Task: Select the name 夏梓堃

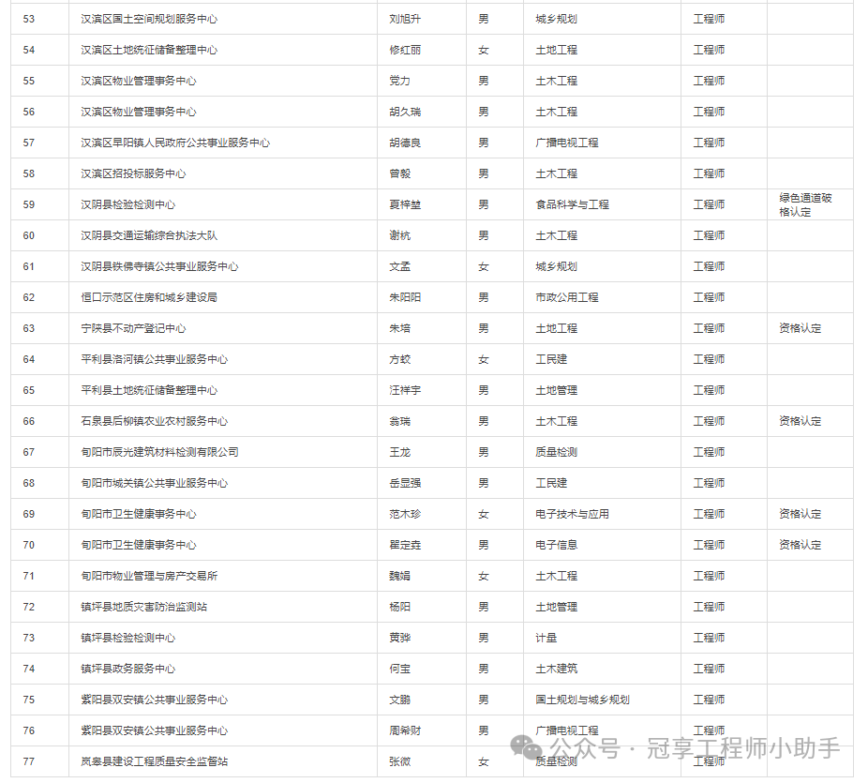Action: [x=405, y=204]
